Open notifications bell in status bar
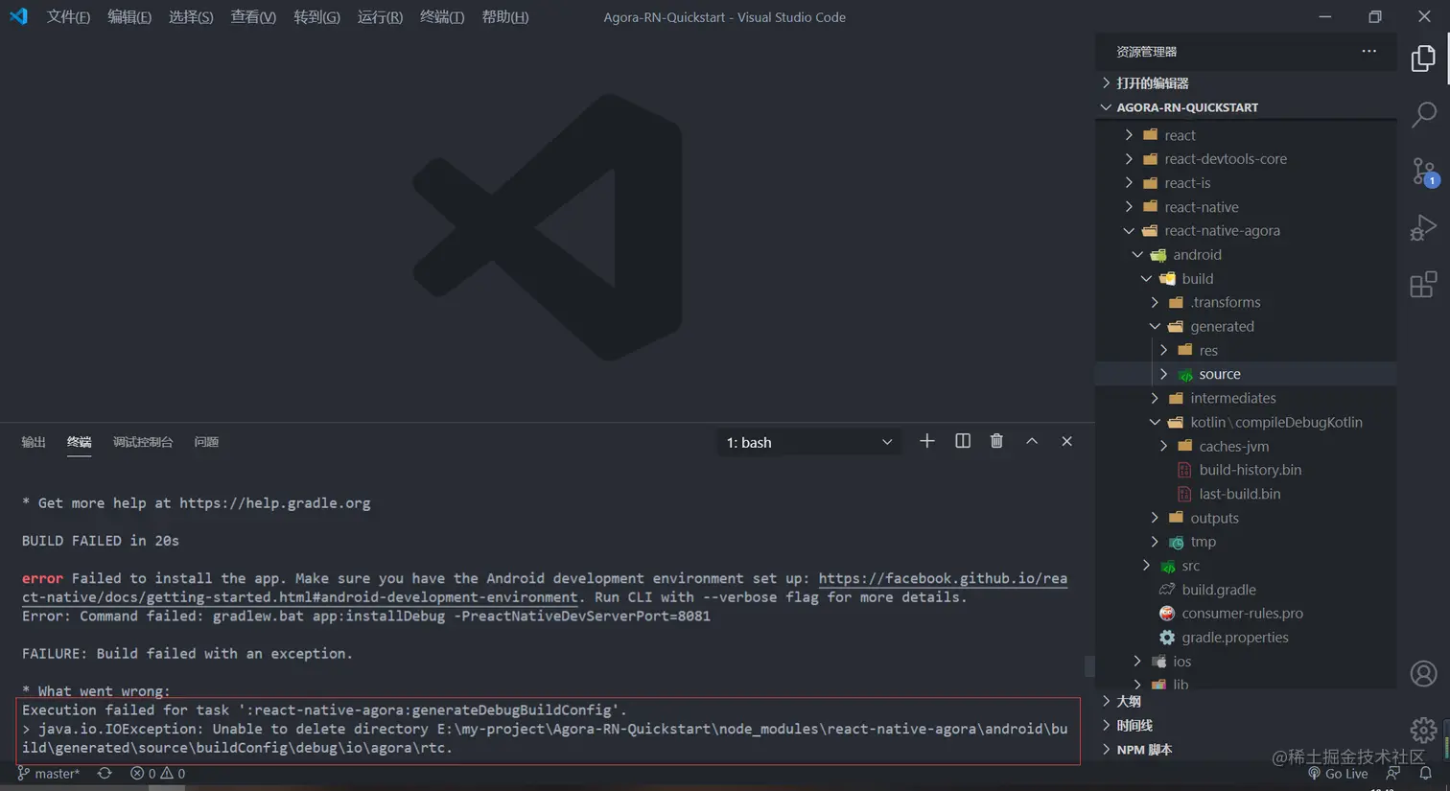1450x791 pixels. (x=1425, y=774)
